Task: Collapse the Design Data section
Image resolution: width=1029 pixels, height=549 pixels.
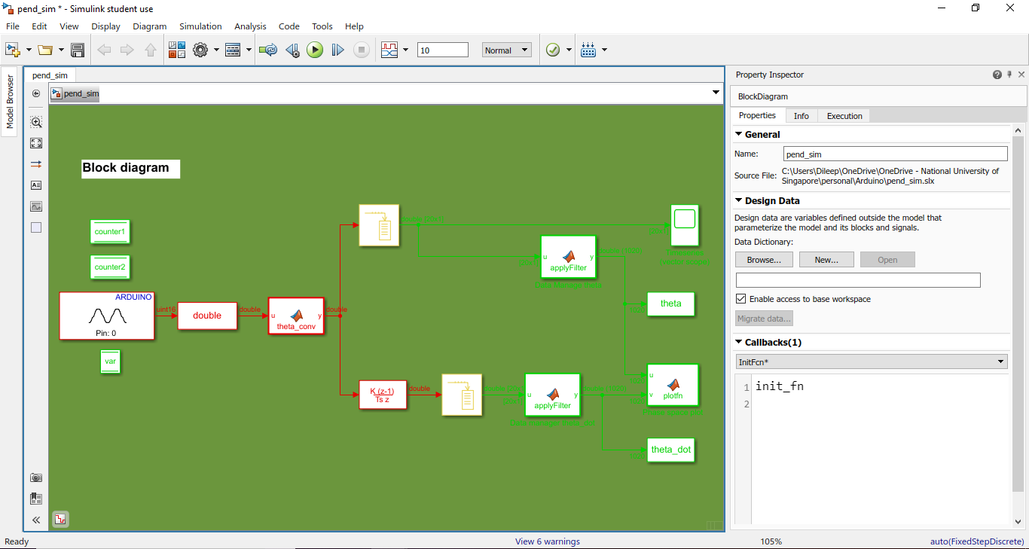Action: tap(739, 201)
